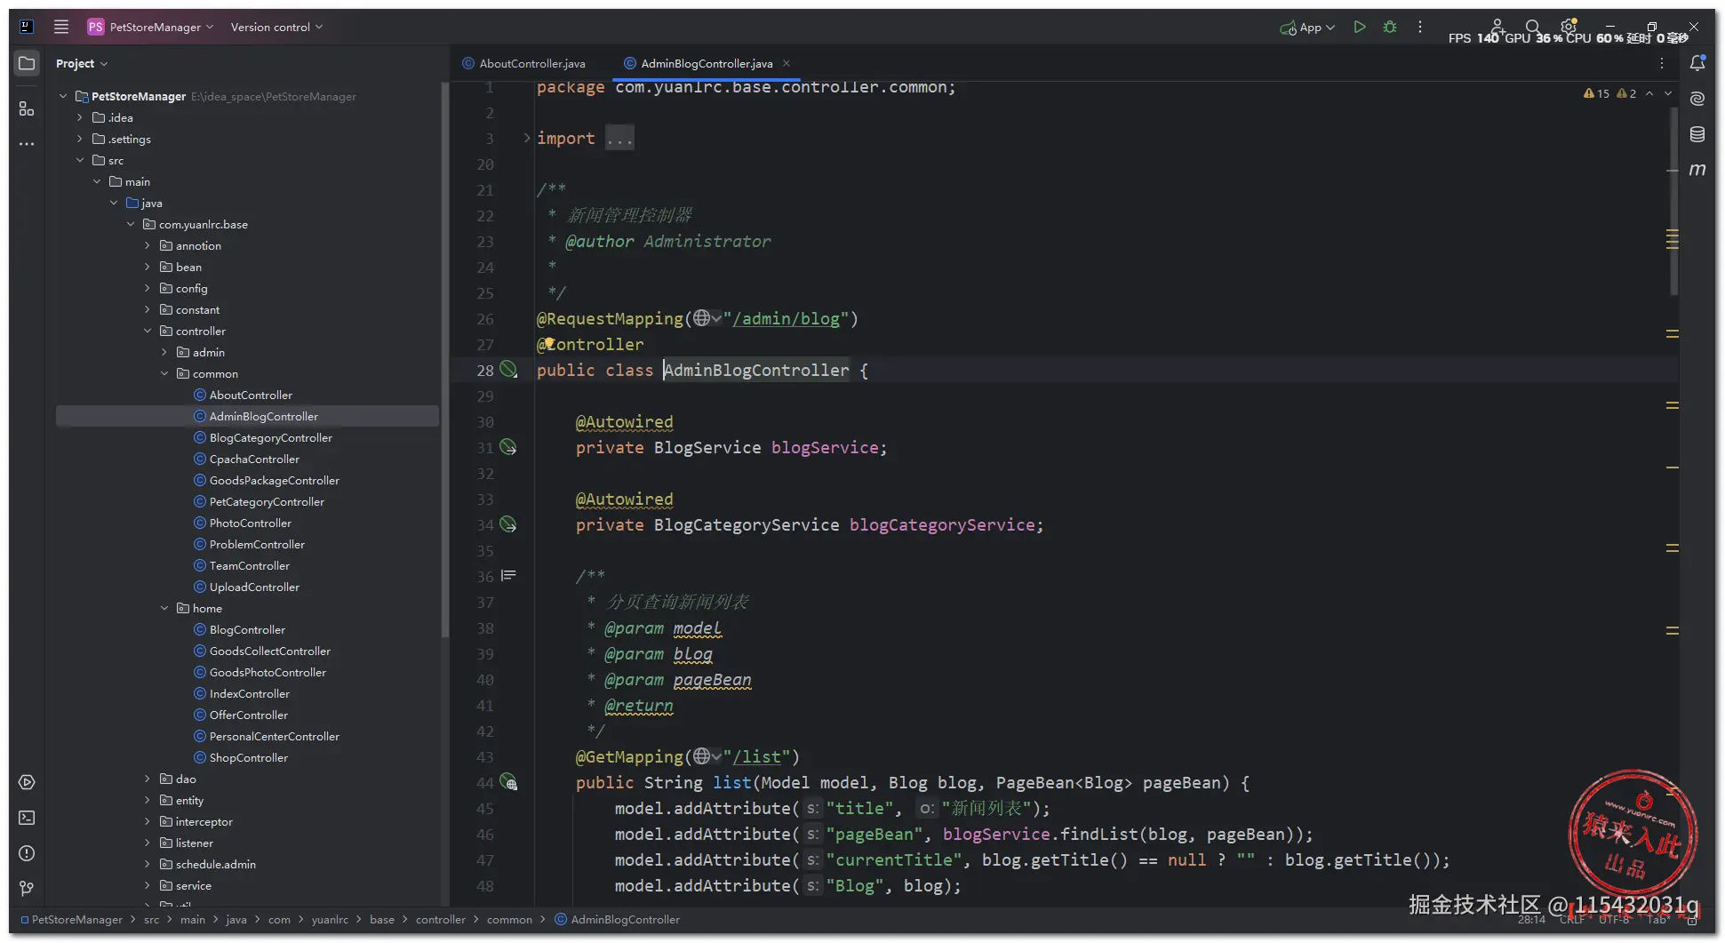Toggle rendered doc view at line 36
Image resolution: width=1725 pixels, height=943 pixels.
[x=508, y=576]
